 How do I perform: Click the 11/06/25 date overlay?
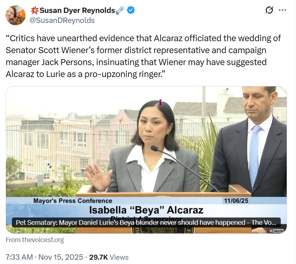[x=236, y=201]
